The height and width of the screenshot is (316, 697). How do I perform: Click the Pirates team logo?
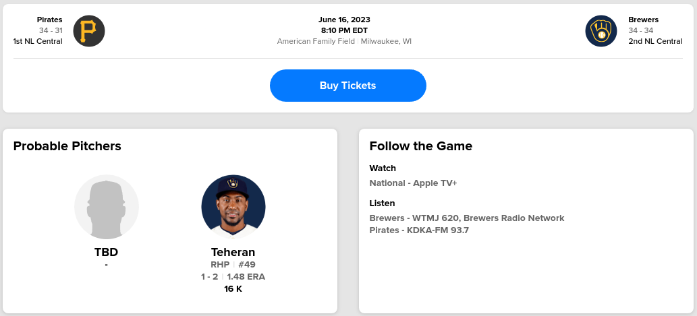click(89, 30)
